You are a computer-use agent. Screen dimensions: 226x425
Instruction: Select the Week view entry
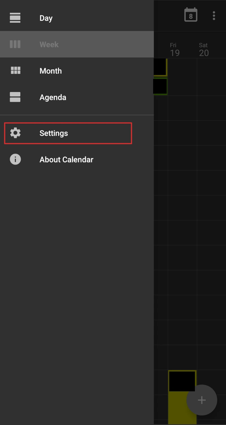[x=49, y=44]
